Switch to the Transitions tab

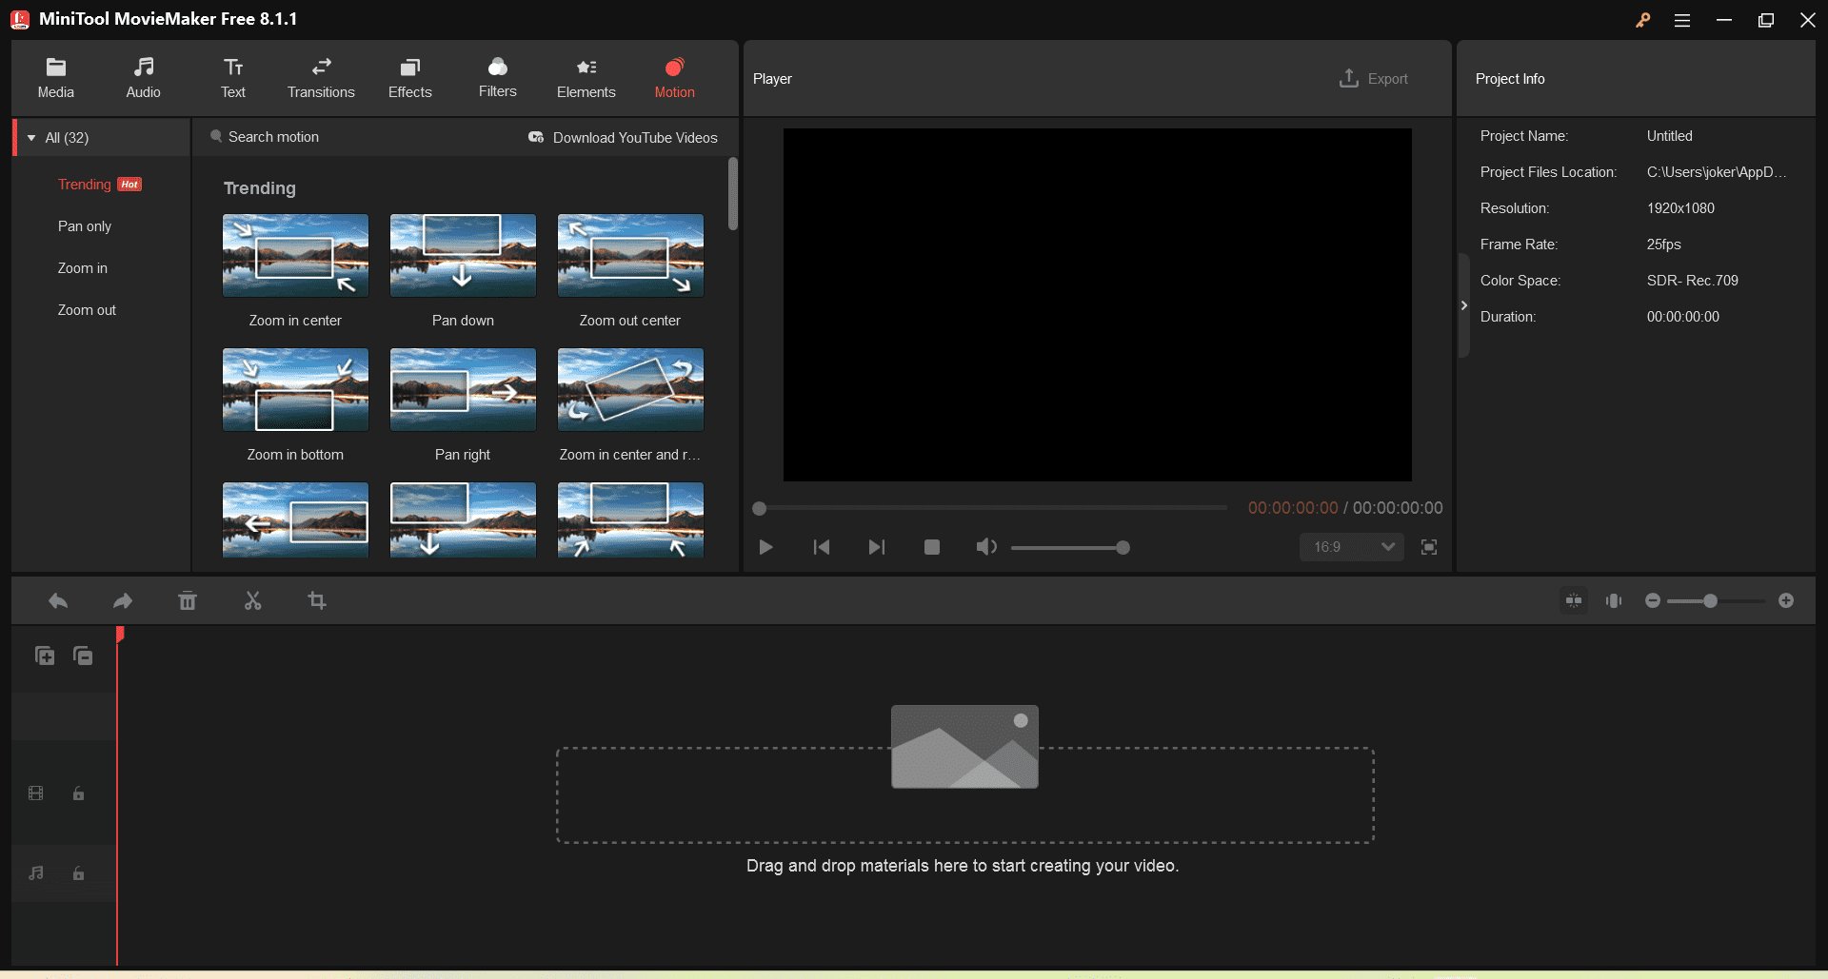tap(321, 78)
